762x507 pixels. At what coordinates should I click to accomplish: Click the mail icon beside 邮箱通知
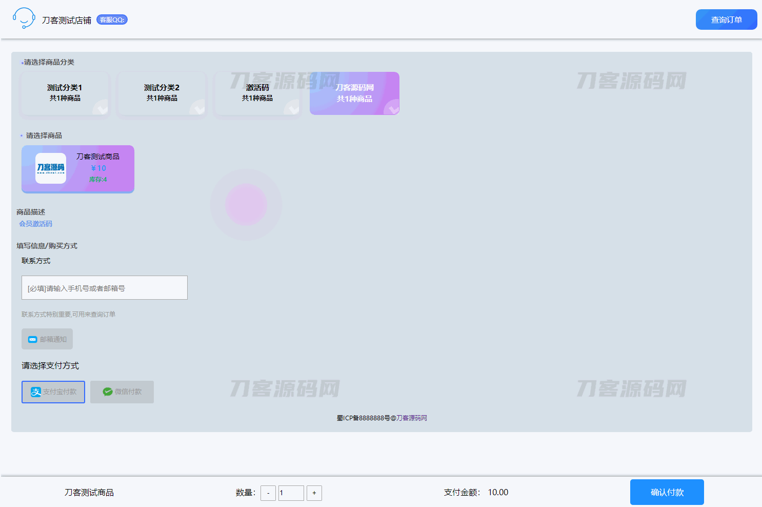(33, 339)
